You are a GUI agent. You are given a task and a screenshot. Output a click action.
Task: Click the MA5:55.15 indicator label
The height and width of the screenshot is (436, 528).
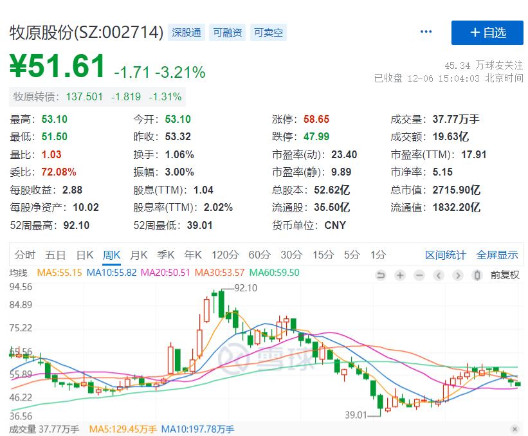[x=59, y=273]
